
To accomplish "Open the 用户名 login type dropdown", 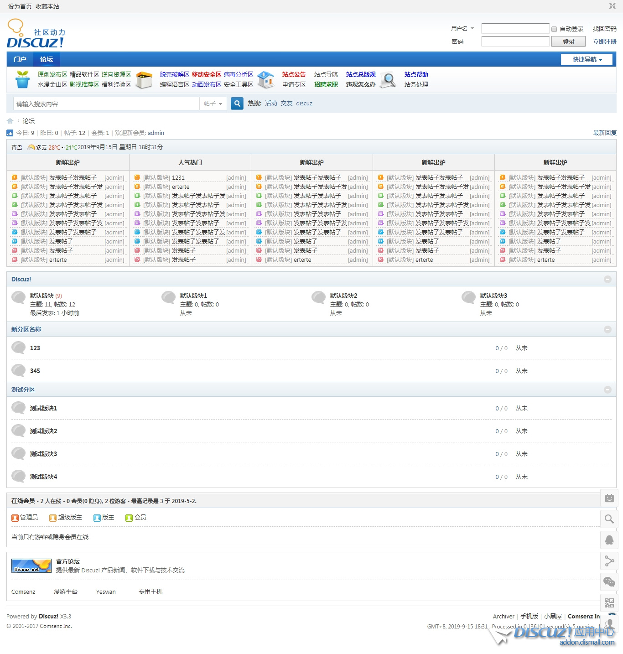I will (x=462, y=28).
